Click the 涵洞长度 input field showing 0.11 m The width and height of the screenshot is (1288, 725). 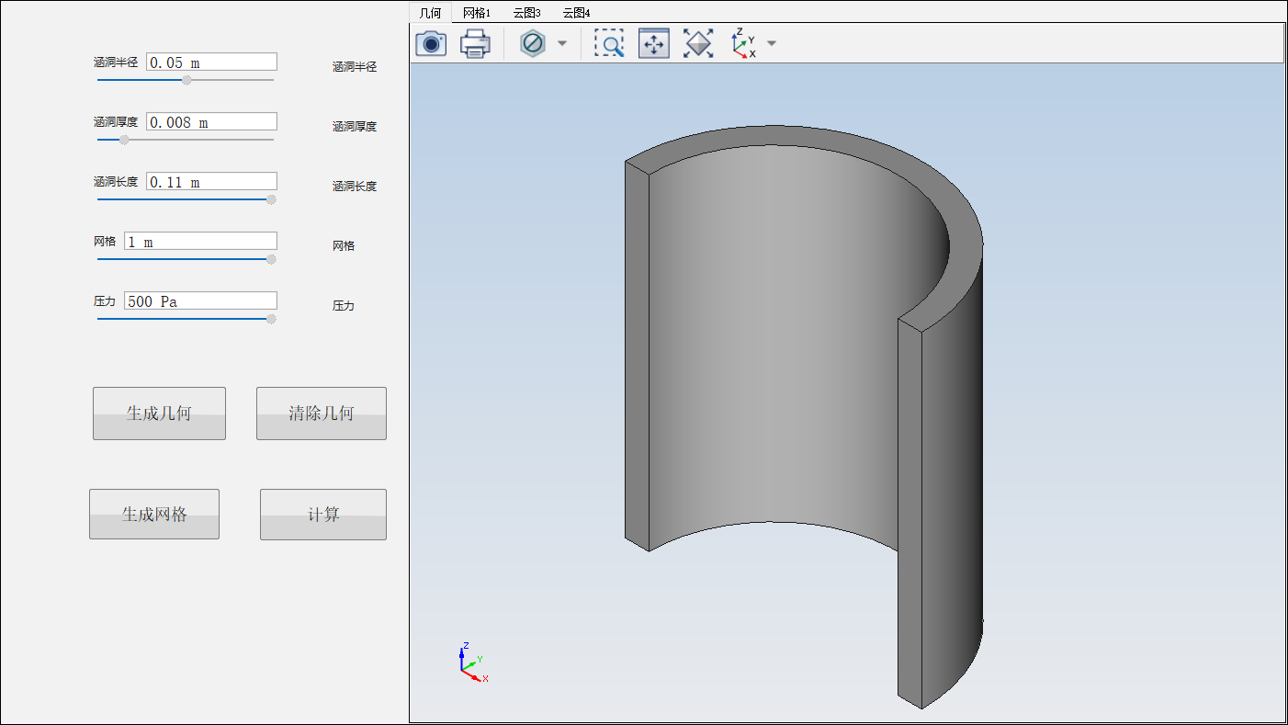coord(211,181)
